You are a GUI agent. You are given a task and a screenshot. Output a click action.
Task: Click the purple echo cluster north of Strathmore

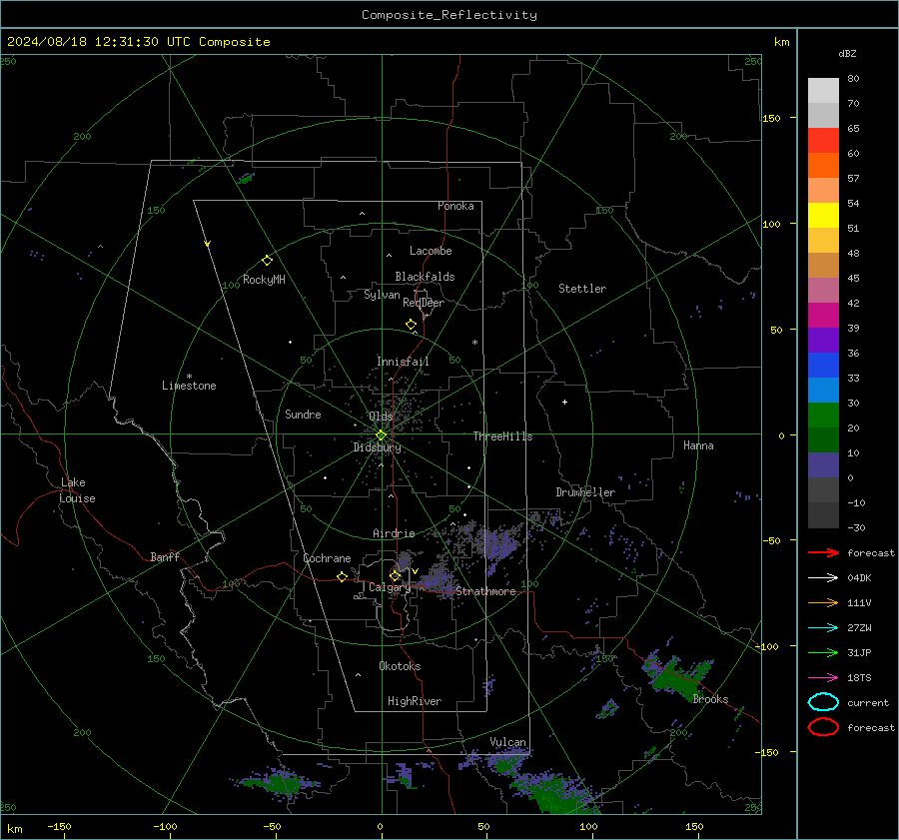pyautogui.click(x=497, y=543)
